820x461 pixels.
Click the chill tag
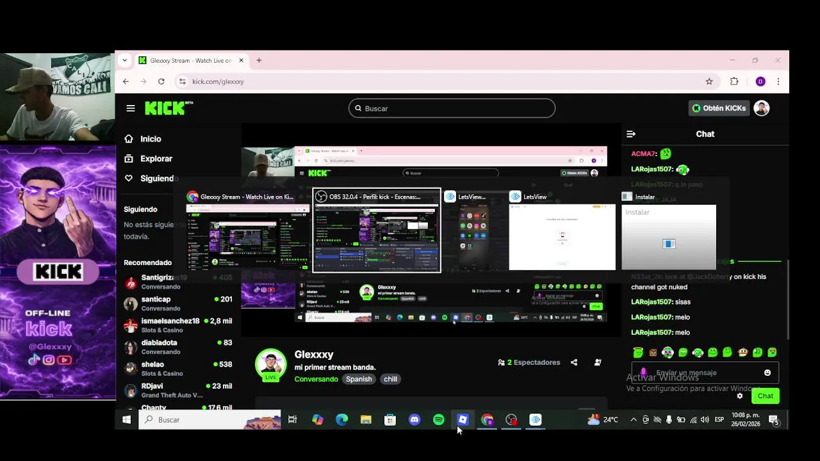[x=390, y=379]
